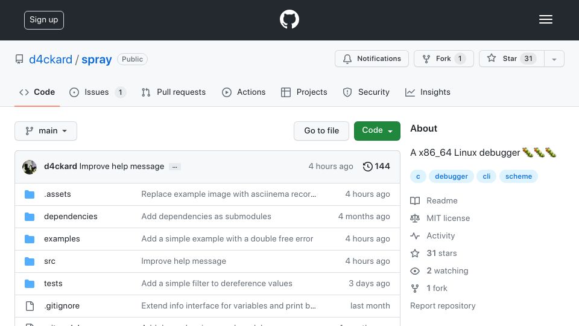The image size is (579, 326).
Task: Select the 'scheme' topic tag
Action: (x=519, y=176)
